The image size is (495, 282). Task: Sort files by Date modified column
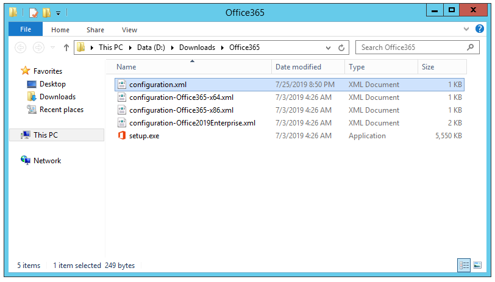pyautogui.click(x=298, y=67)
